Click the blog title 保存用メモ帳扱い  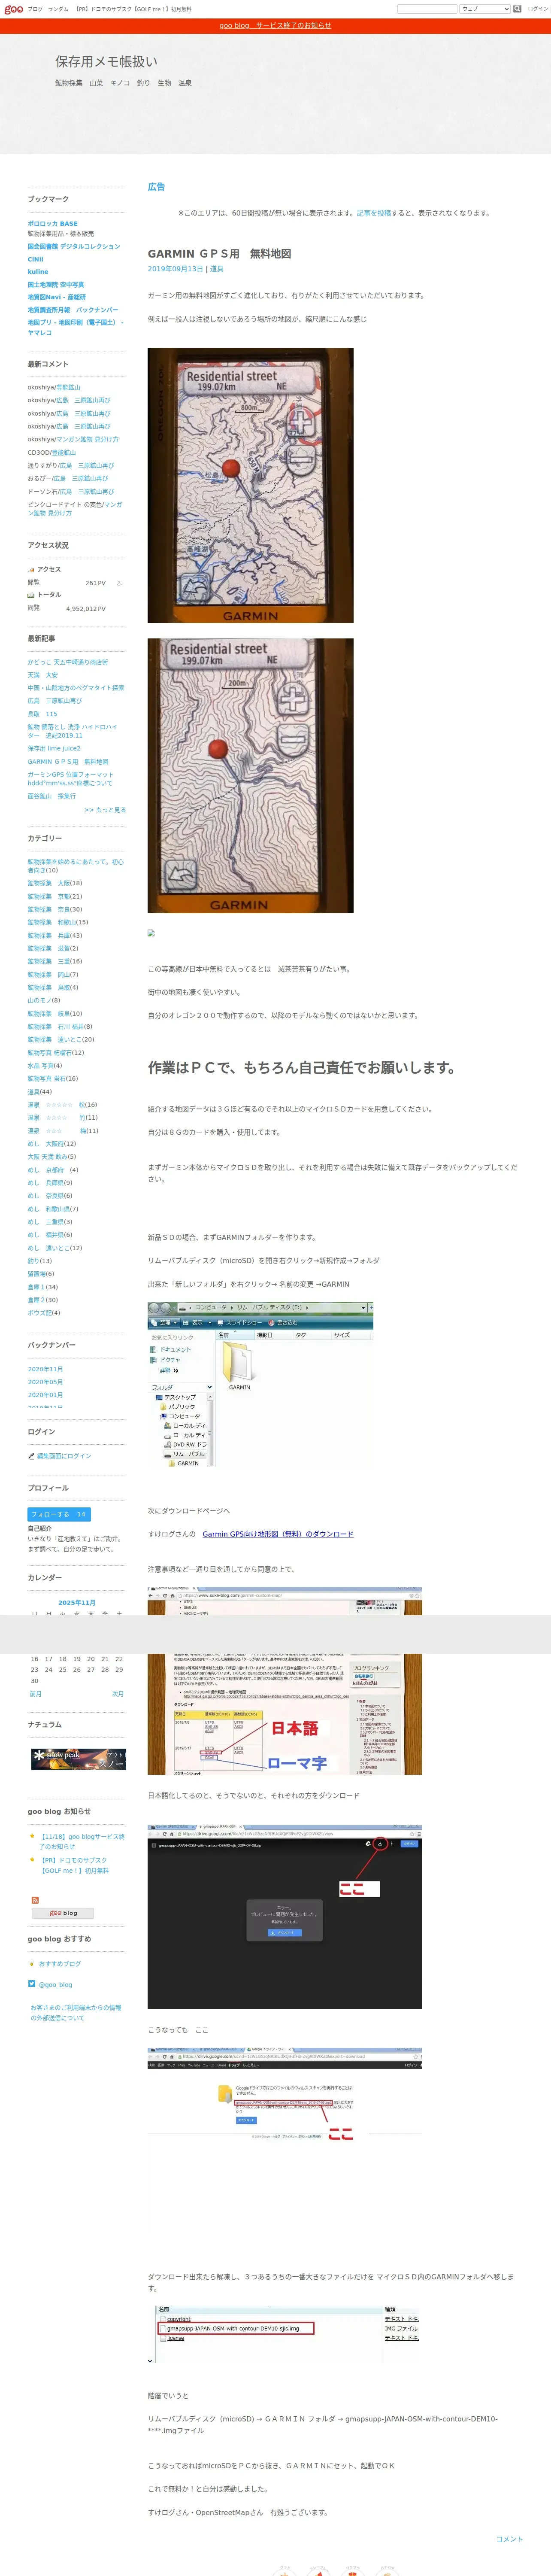click(x=106, y=61)
